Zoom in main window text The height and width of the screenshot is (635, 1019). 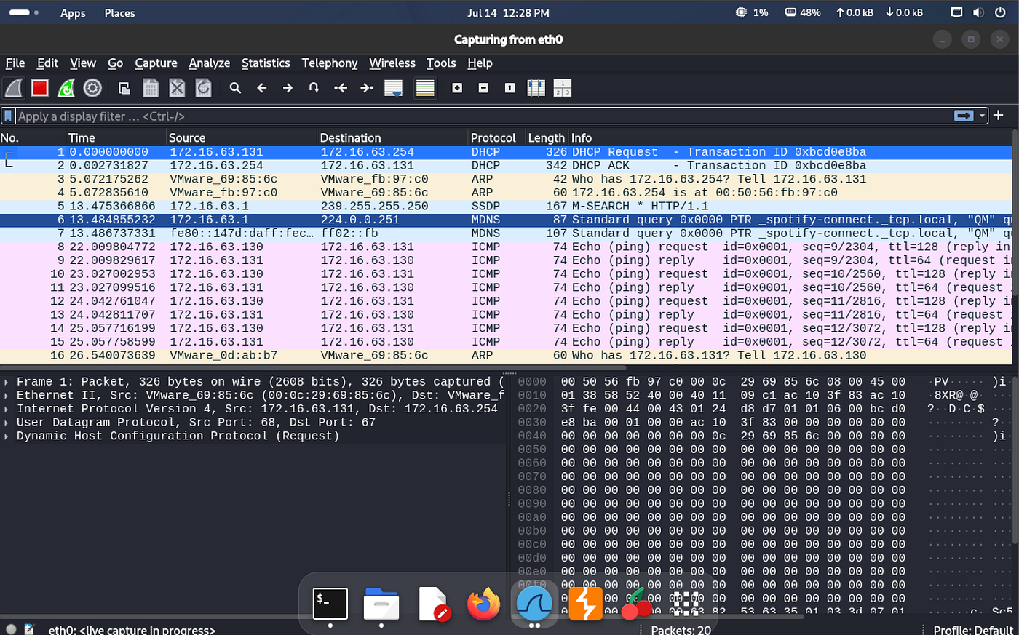coord(457,88)
